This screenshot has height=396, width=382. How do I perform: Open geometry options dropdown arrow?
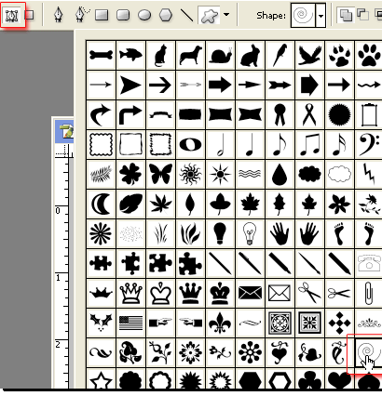click(226, 15)
